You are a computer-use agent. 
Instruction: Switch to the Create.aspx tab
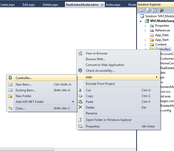[7, 5]
